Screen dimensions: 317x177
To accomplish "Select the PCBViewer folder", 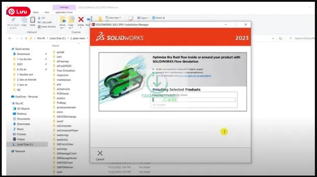I will (x=63, y=93).
